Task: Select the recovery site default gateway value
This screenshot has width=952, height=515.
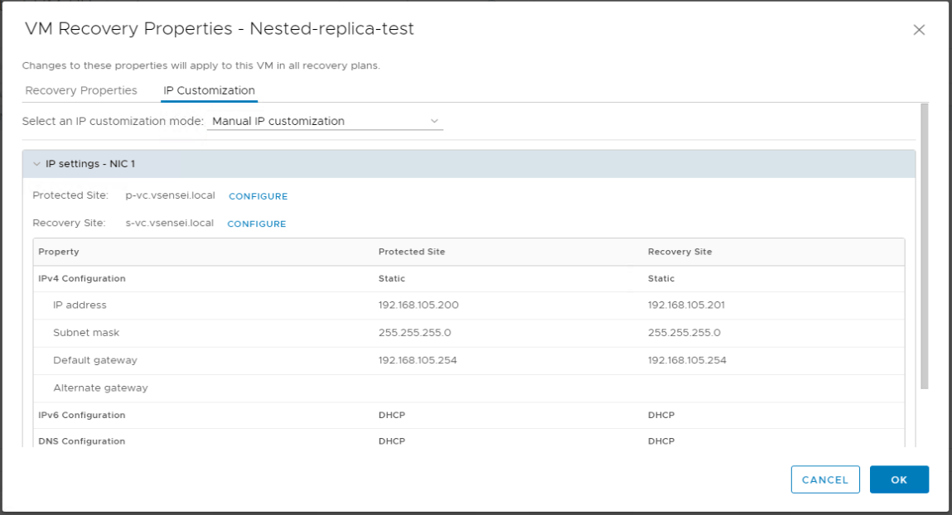Action: [x=688, y=360]
